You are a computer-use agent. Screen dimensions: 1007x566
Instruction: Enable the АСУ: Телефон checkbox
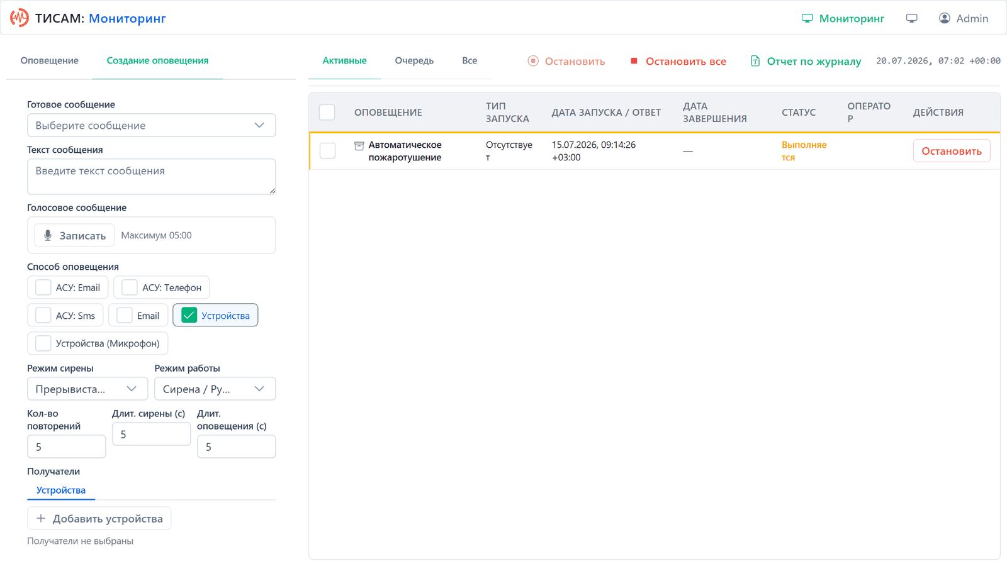[130, 287]
